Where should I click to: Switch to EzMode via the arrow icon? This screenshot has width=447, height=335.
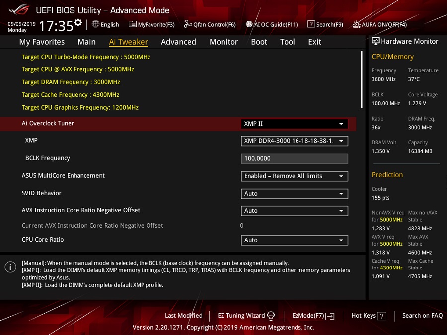coord(330,316)
